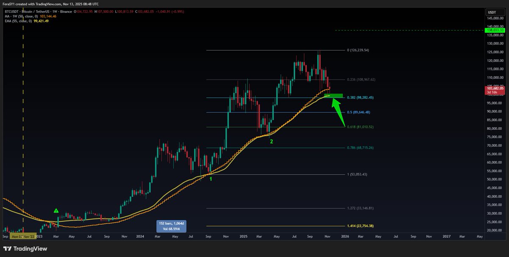The image size is (509, 257).
Task: Click the 145,000.00 price axis label
Action: [x=495, y=18]
